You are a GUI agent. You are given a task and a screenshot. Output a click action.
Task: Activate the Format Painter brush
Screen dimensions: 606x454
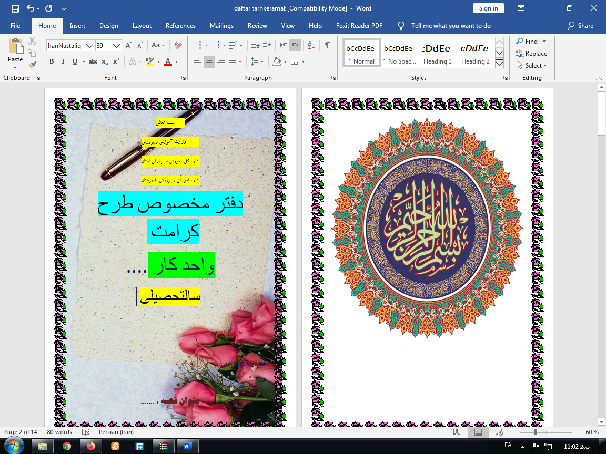pos(32,65)
